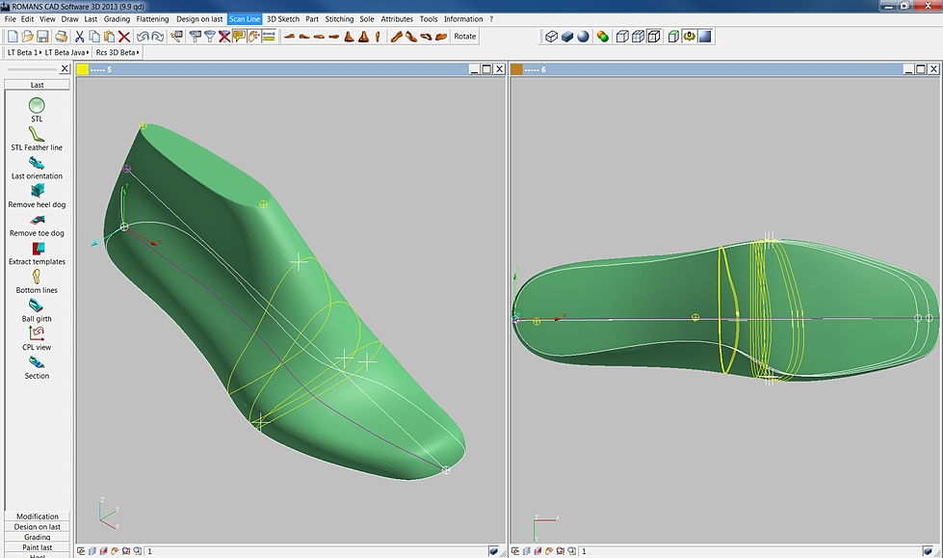The image size is (943, 558).
Task: Expand the LT Beta Java dropdown
Action: 66,52
